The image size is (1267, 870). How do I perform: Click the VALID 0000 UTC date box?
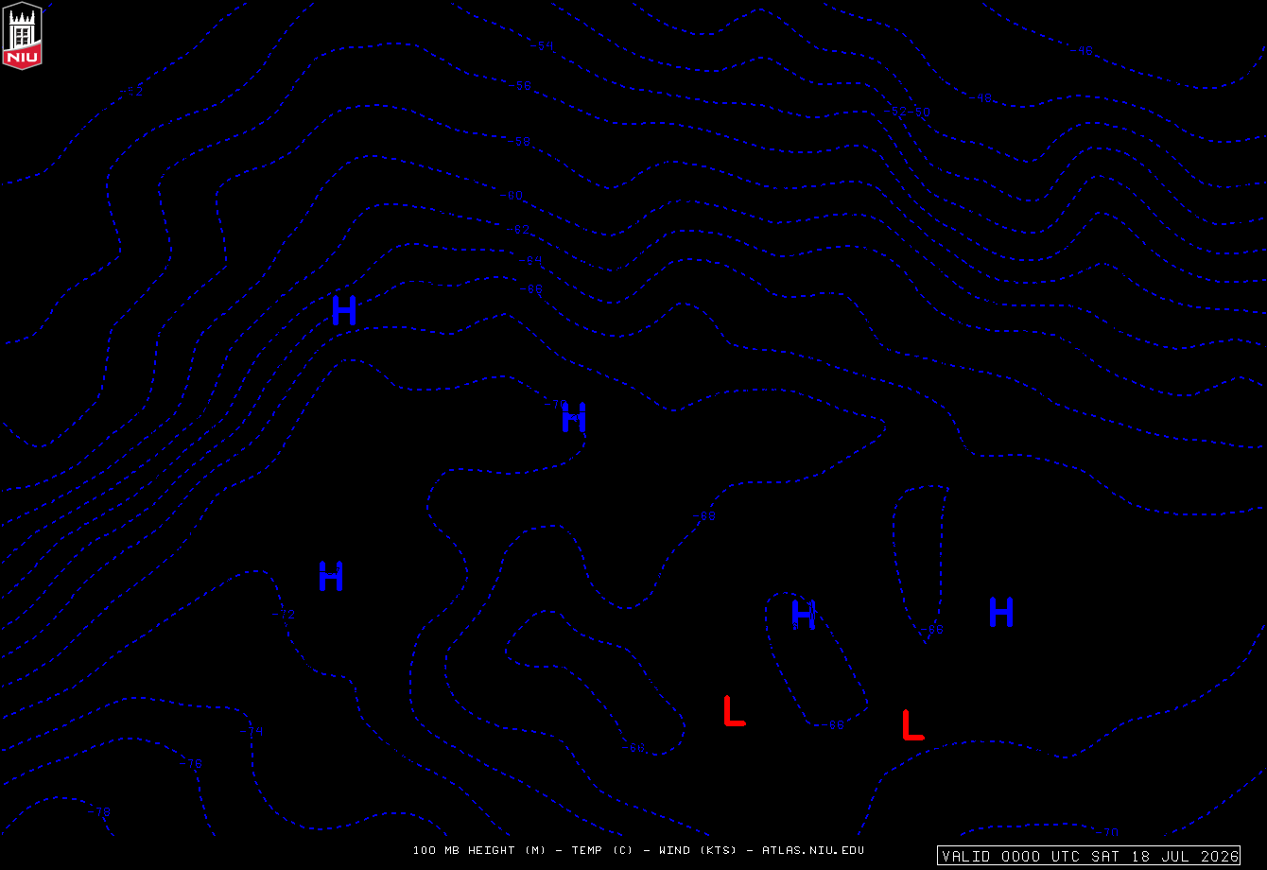tap(1088, 856)
